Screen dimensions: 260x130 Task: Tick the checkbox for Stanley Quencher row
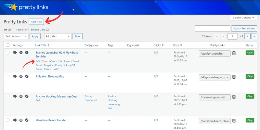click(x=7, y=53)
